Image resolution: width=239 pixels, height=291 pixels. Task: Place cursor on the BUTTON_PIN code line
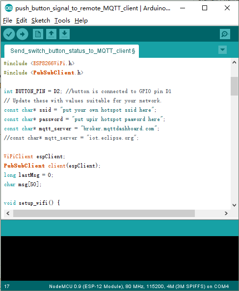(x=87, y=91)
